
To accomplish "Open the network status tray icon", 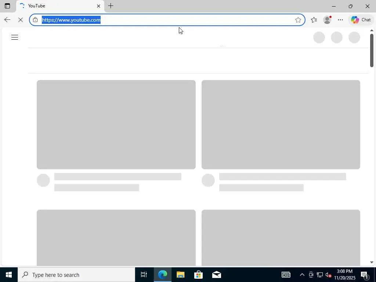I will pos(320,275).
